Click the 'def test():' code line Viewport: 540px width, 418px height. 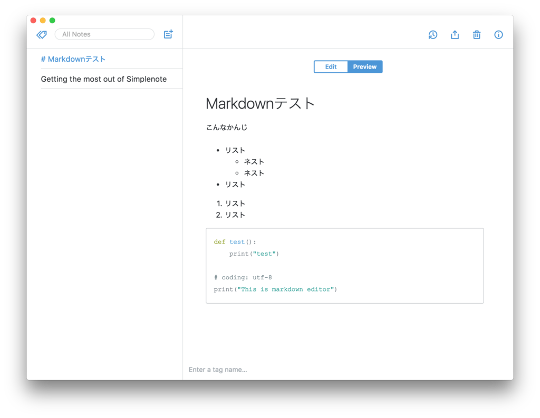click(x=235, y=242)
